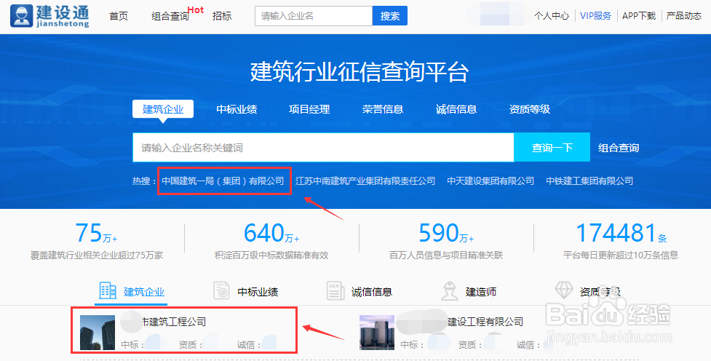This screenshot has height=361, width=711.
Task: Open 组合查询 link beside search button
Action: pos(619,148)
